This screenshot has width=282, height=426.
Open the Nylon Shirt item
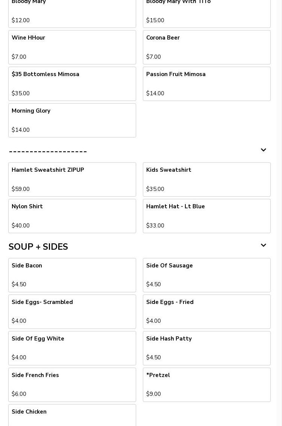click(x=72, y=216)
